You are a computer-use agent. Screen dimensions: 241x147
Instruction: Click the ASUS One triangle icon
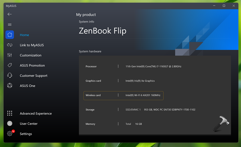click(9, 86)
